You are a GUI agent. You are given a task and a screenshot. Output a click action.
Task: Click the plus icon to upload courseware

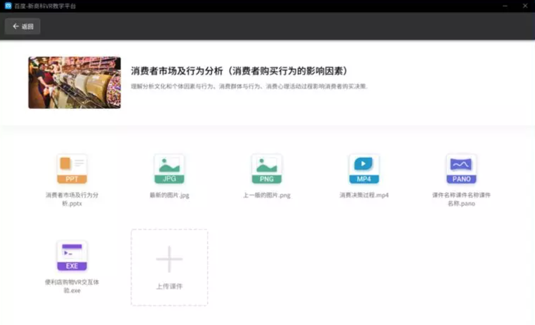169,259
